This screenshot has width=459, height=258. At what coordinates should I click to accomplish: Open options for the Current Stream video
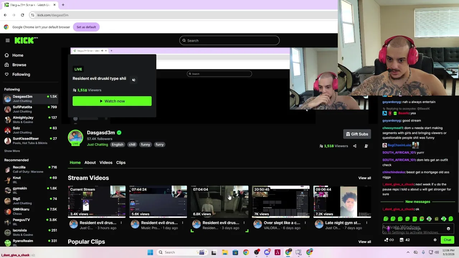tap(121, 223)
